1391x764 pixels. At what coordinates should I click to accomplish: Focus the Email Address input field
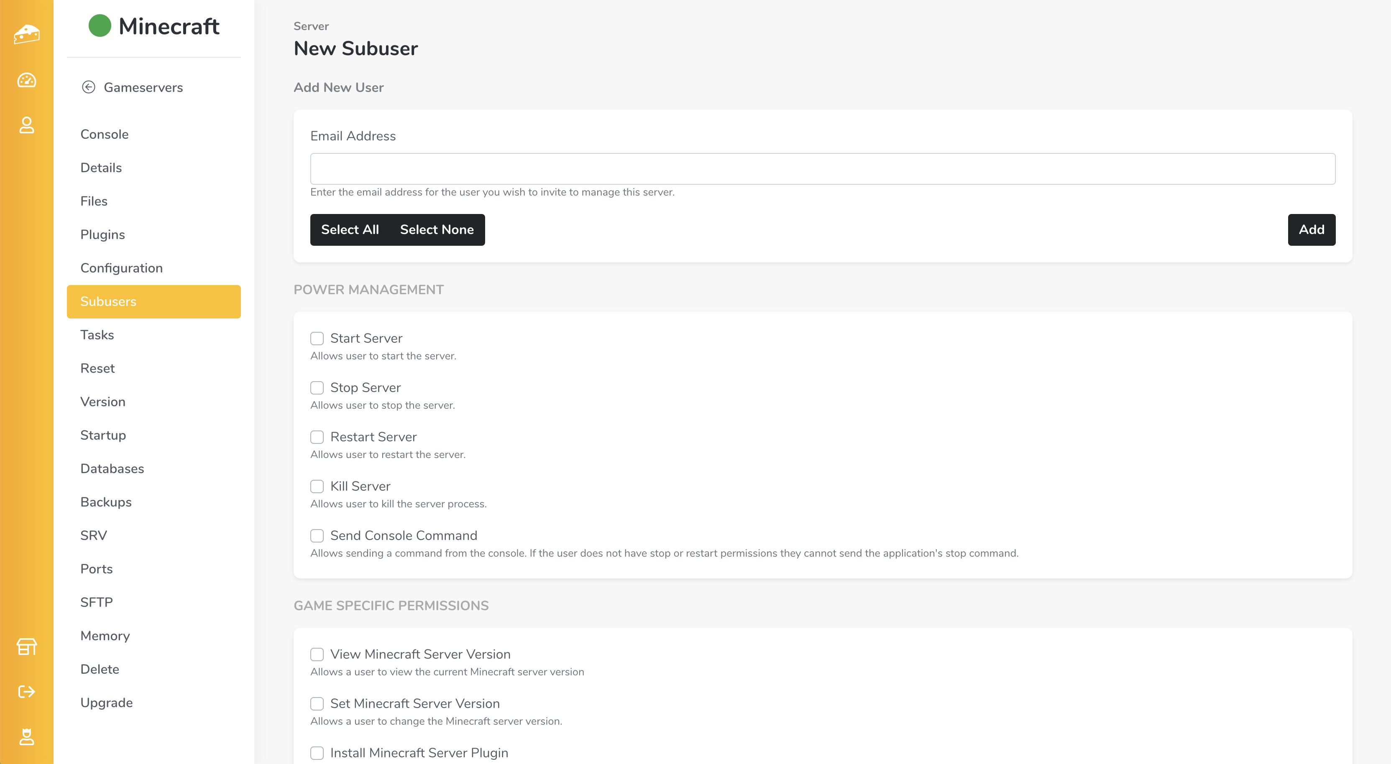point(822,169)
